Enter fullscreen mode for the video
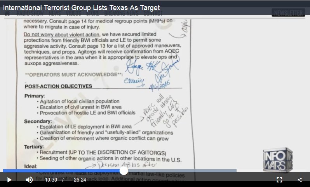Image resolution: width=310 pixels, height=187 pixels. coord(279,180)
